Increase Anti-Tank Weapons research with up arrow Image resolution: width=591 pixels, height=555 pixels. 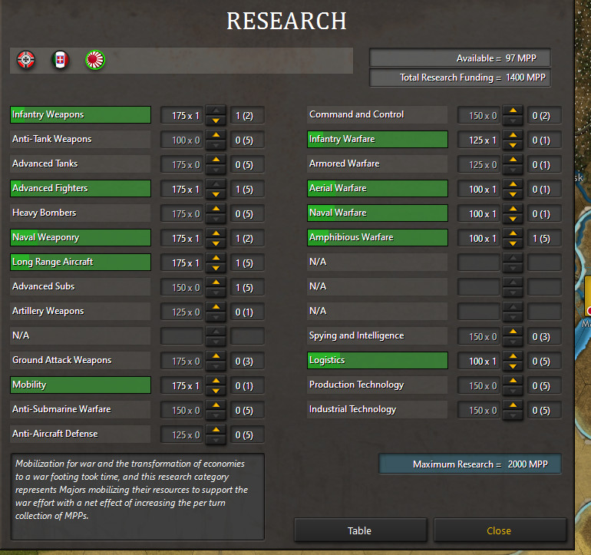(x=216, y=135)
